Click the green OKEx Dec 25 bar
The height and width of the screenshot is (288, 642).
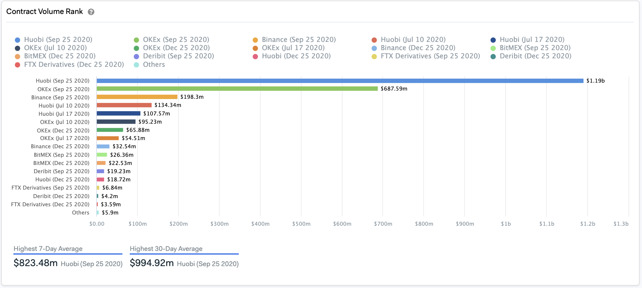(x=110, y=130)
